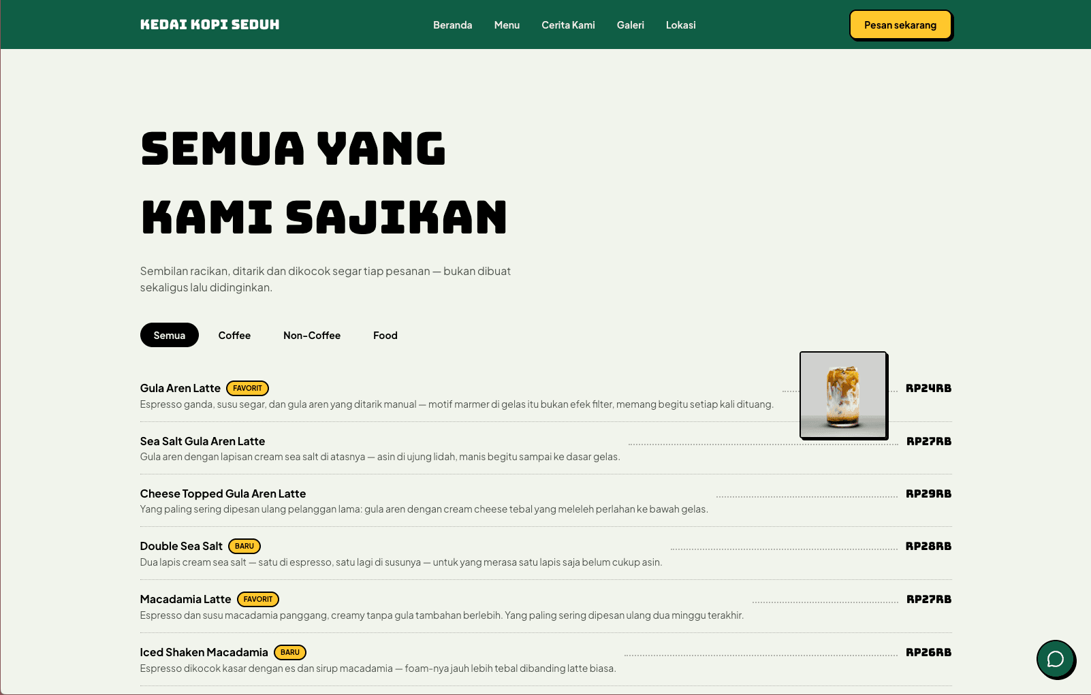1091x695 pixels.
Task: Go to Lokasi in navigation
Action: [x=681, y=25]
